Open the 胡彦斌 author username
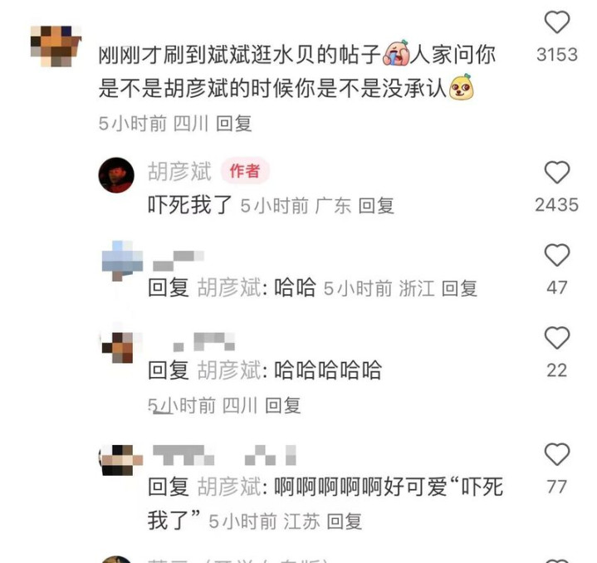The width and height of the screenshot is (597, 563). (179, 172)
